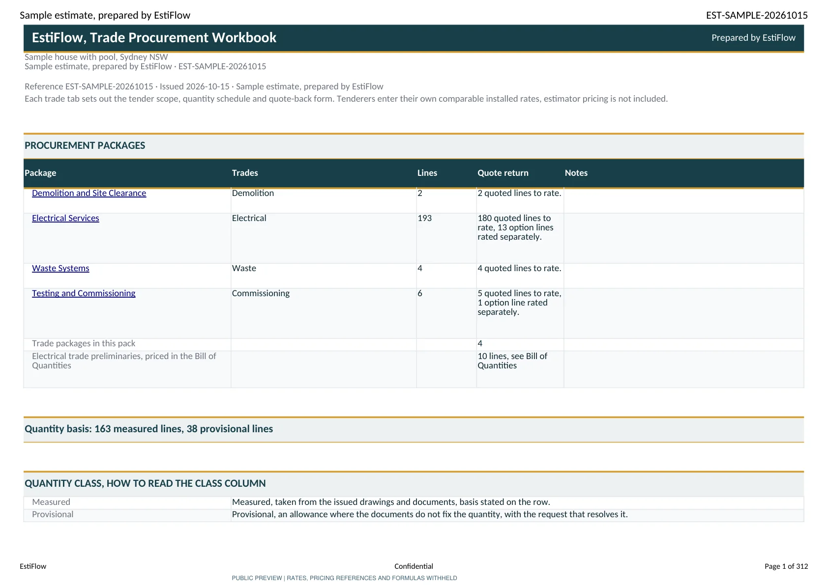Click the Measured class description text
This screenshot has width=828, height=585.
click(x=391, y=502)
